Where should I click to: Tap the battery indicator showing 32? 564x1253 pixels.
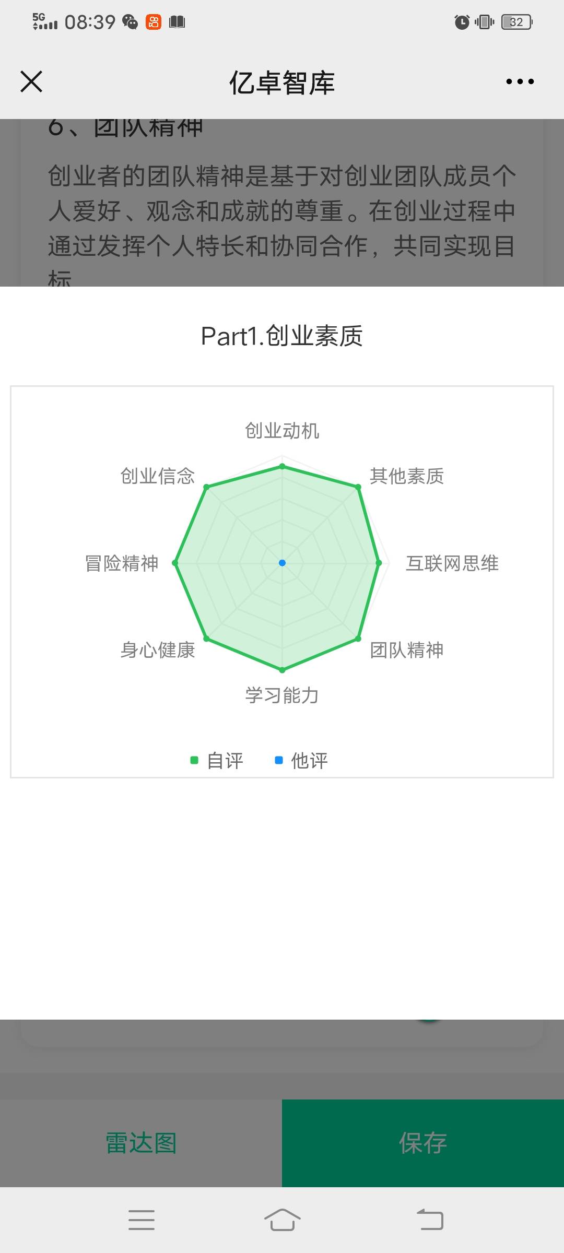coord(516,22)
